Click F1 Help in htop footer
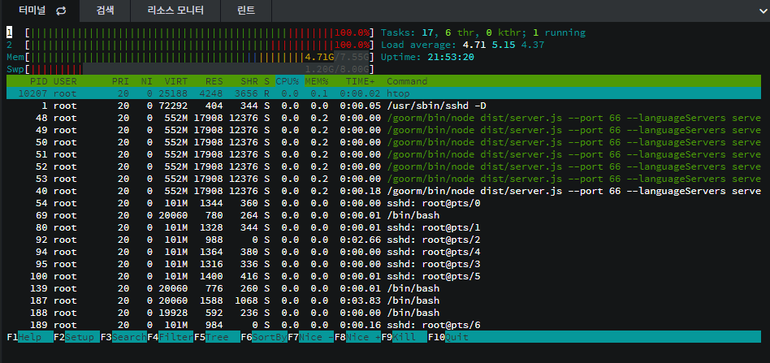Image resolution: width=770 pixels, height=363 pixels. tap(30, 337)
